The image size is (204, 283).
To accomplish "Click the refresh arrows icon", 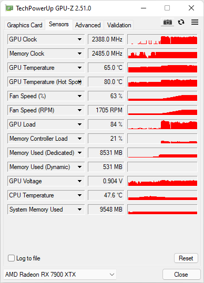I will coord(181,22).
